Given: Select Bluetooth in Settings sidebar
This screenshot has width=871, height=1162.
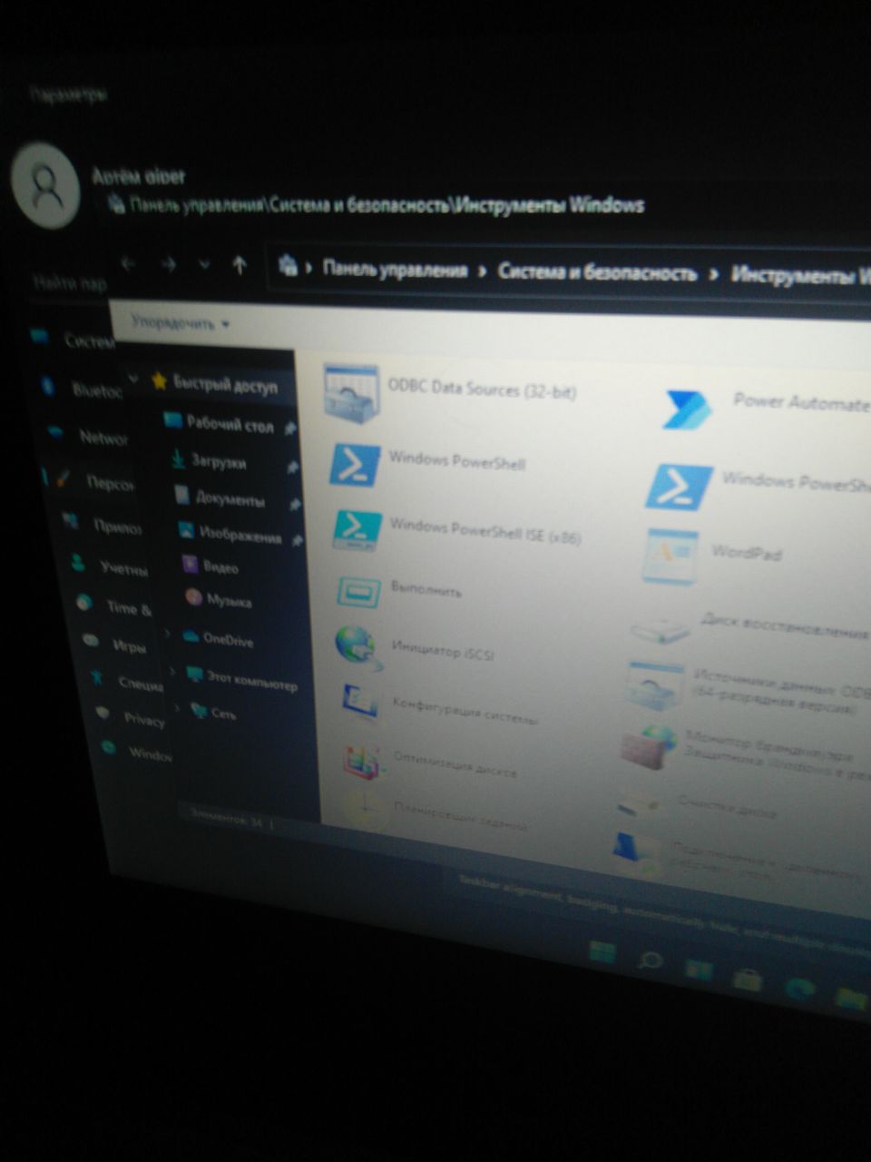Looking at the screenshot, I should pyautogui.click(x=82, y=389).
